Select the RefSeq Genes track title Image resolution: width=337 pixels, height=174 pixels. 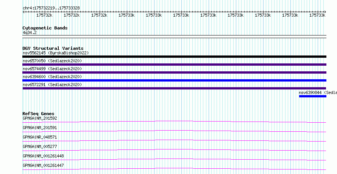pos(39,114)
